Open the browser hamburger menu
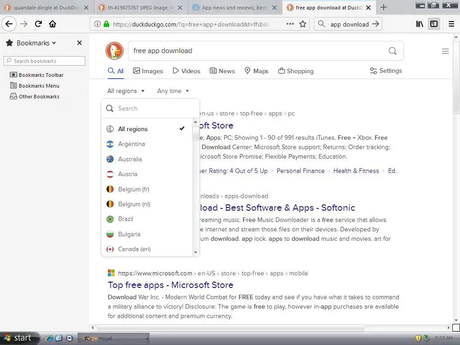The image size is (460, 345). pos(451,24)
